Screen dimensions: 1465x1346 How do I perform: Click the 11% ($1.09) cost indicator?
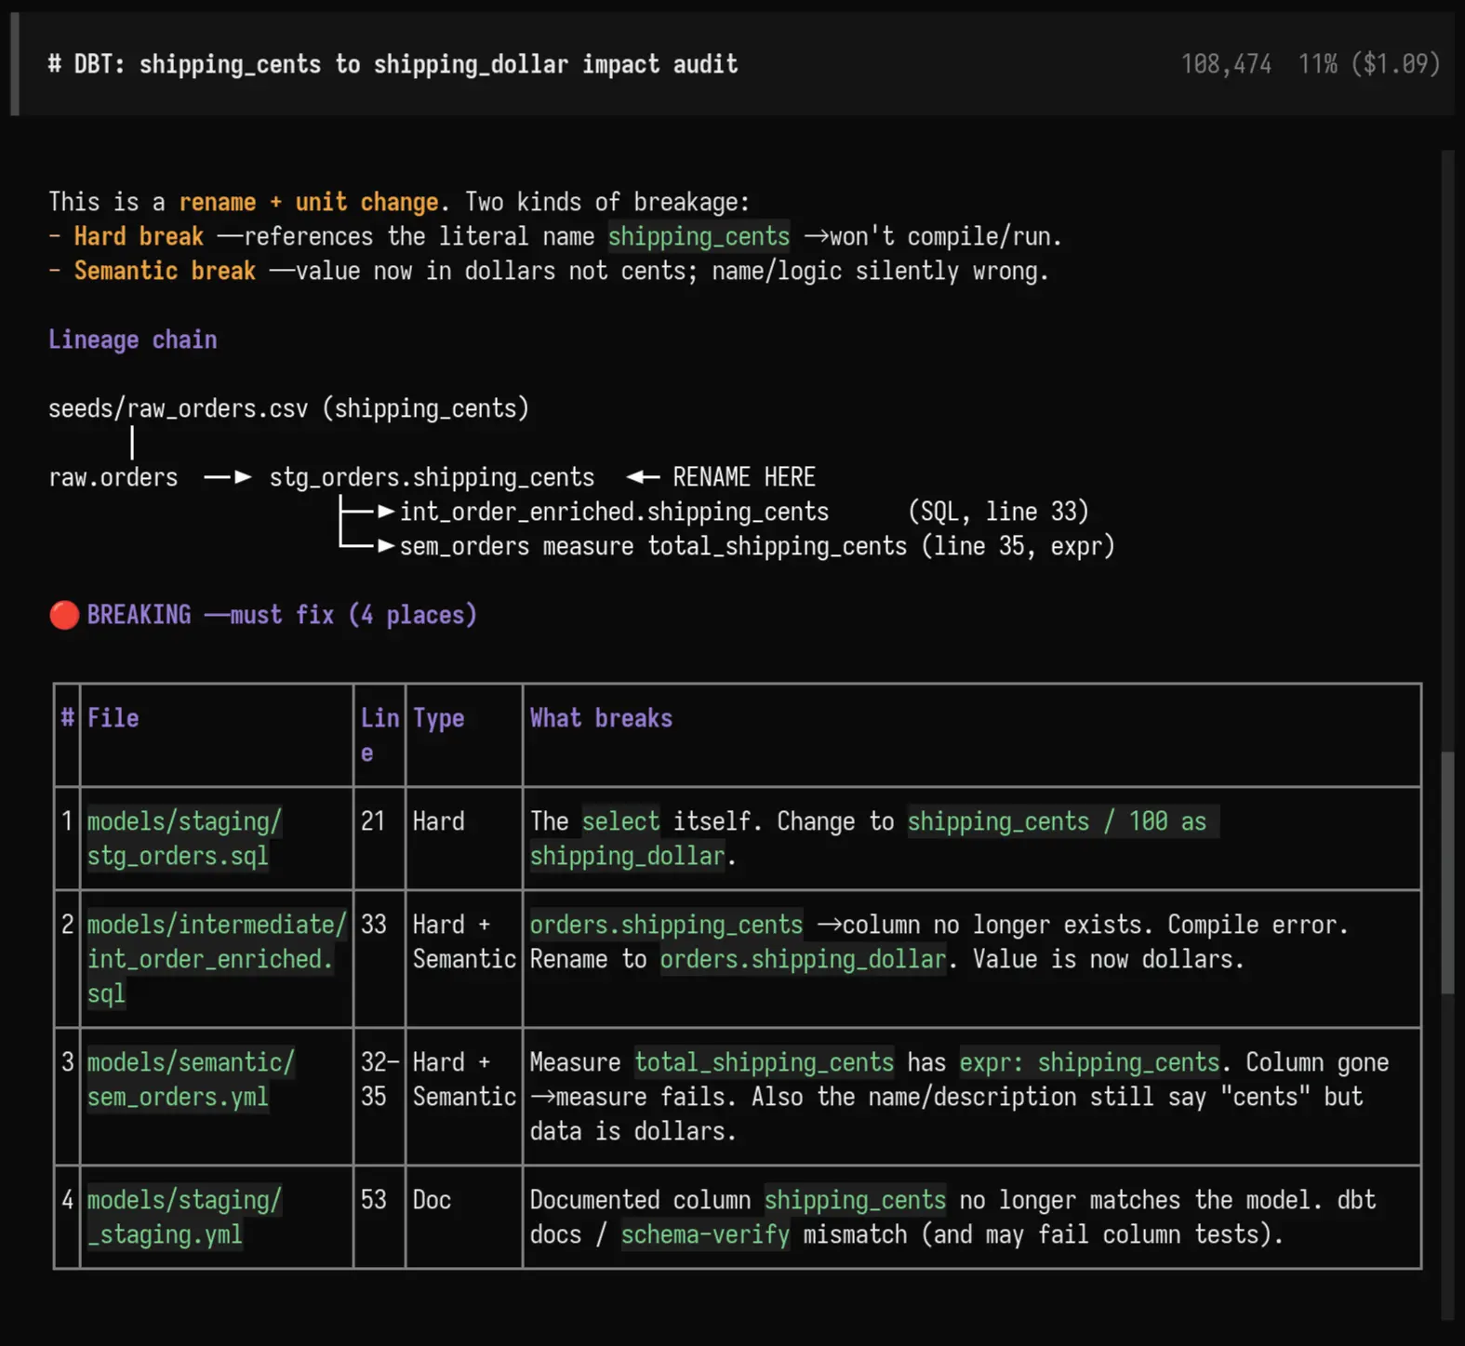click(1369, 64)
